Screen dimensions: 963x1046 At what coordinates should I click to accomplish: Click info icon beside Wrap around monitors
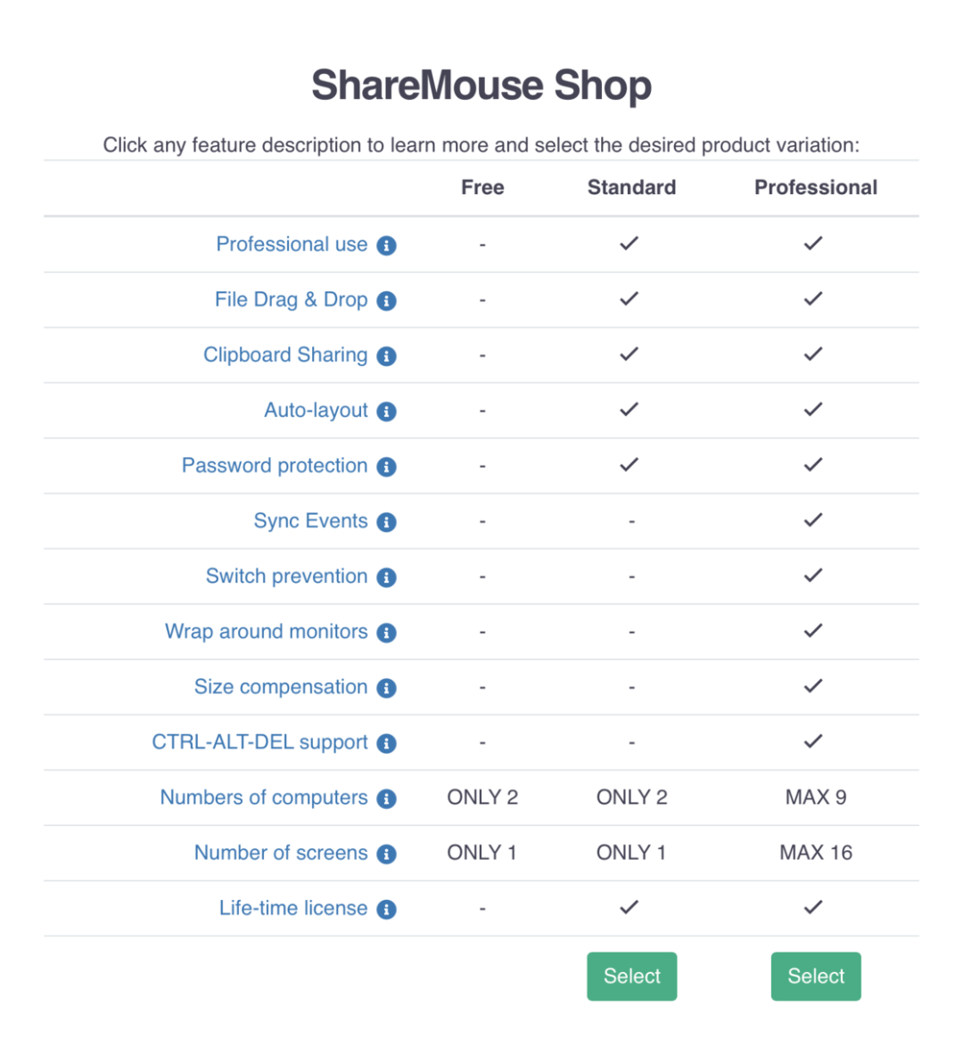click(x=386, y=633)
